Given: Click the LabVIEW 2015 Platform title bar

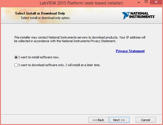Looking at the screenshot, I should tap(81, 3).
